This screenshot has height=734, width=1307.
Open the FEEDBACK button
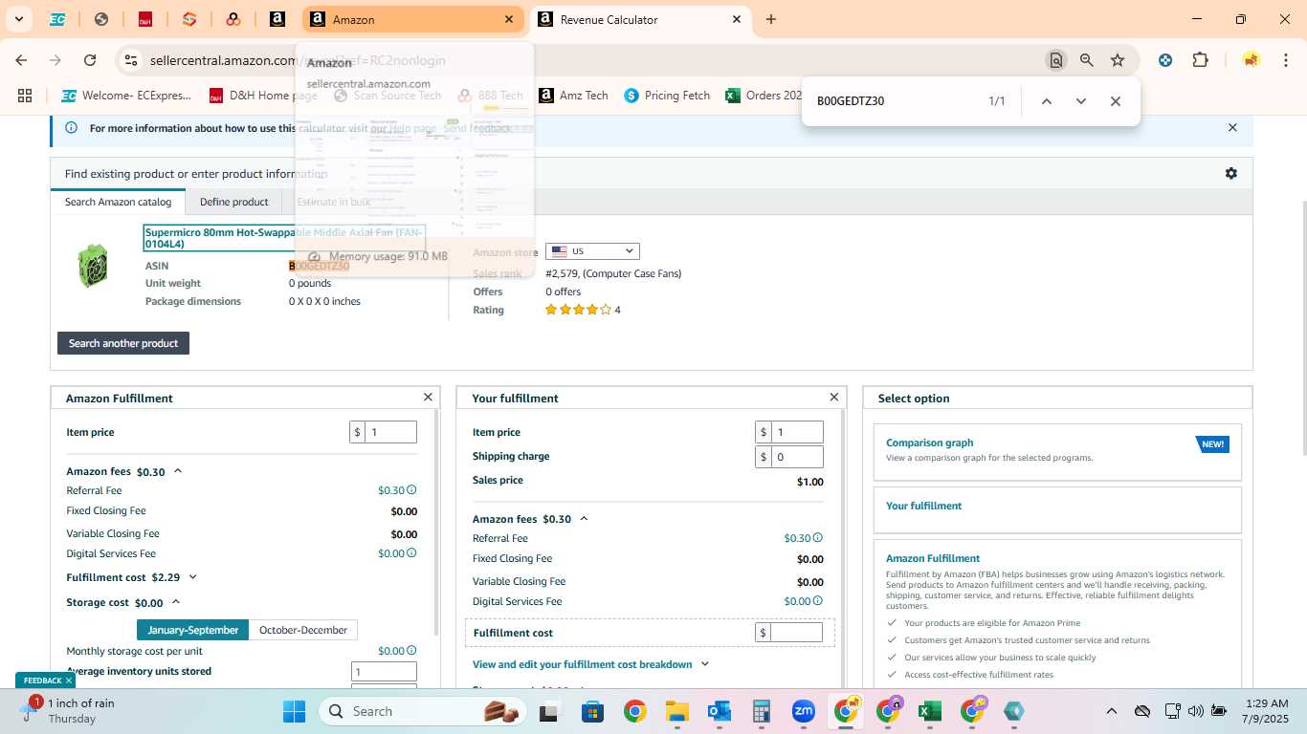[41, 680]
